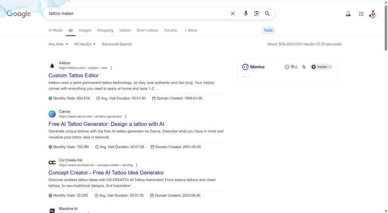
Task: Open Free AI Tattoo Generator result
Action: (106, 124)
